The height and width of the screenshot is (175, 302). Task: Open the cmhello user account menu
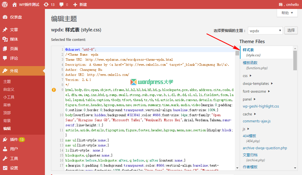[x=289, y=4]
